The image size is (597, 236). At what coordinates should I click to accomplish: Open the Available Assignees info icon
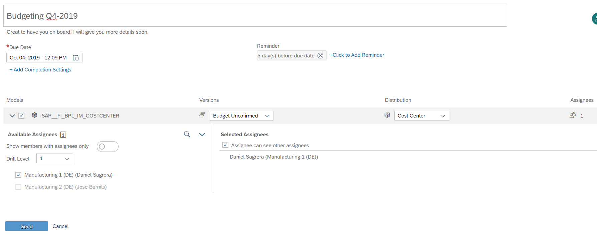[x=63, y=135]
